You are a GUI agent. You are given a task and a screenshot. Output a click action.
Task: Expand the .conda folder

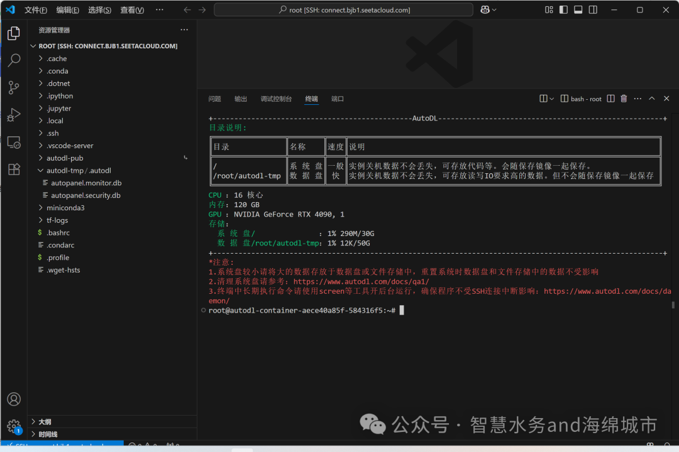112,71
